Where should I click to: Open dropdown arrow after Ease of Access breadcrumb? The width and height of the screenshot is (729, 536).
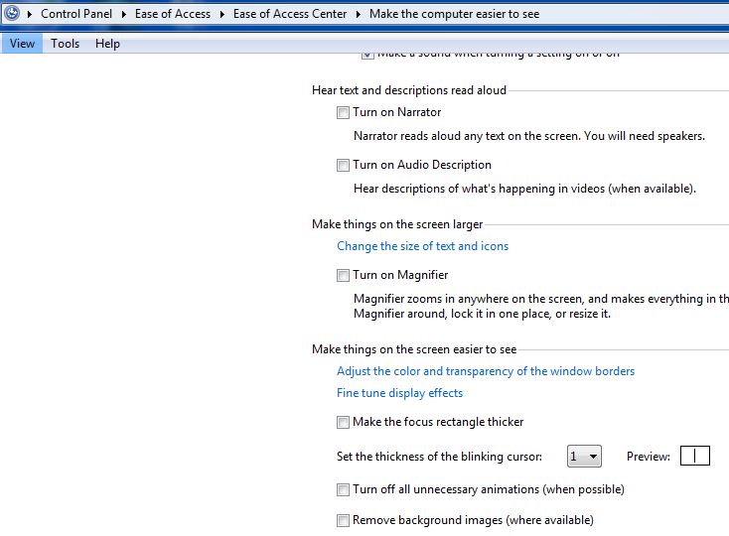pyautogui.click(x=222, y=15)
